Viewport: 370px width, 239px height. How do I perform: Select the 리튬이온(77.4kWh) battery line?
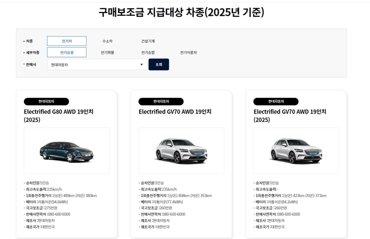point(161,202)
